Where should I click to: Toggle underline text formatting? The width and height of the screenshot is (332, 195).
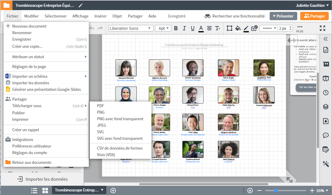(192, 28)
